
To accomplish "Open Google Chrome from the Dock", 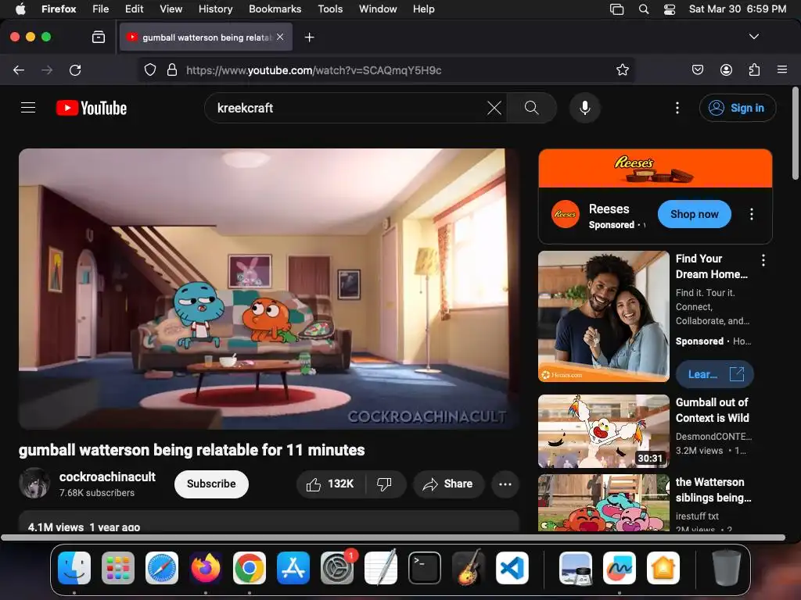I will (x=250, y=568).
